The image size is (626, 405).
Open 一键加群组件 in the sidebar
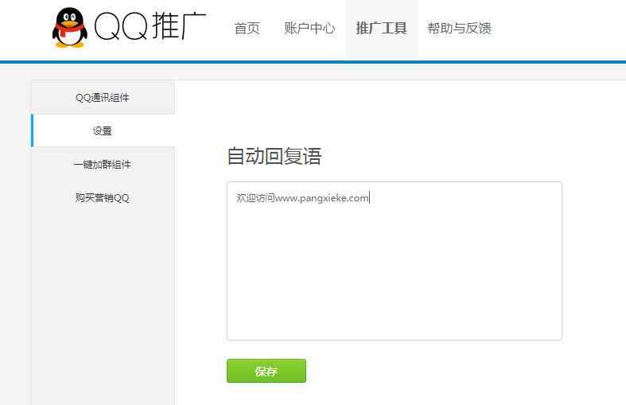point(103,165)
